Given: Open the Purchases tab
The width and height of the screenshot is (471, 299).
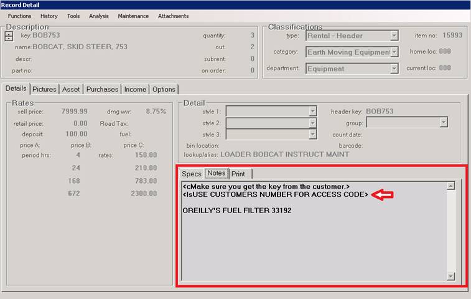Looking at the screenshot, I should click(102, 90).
